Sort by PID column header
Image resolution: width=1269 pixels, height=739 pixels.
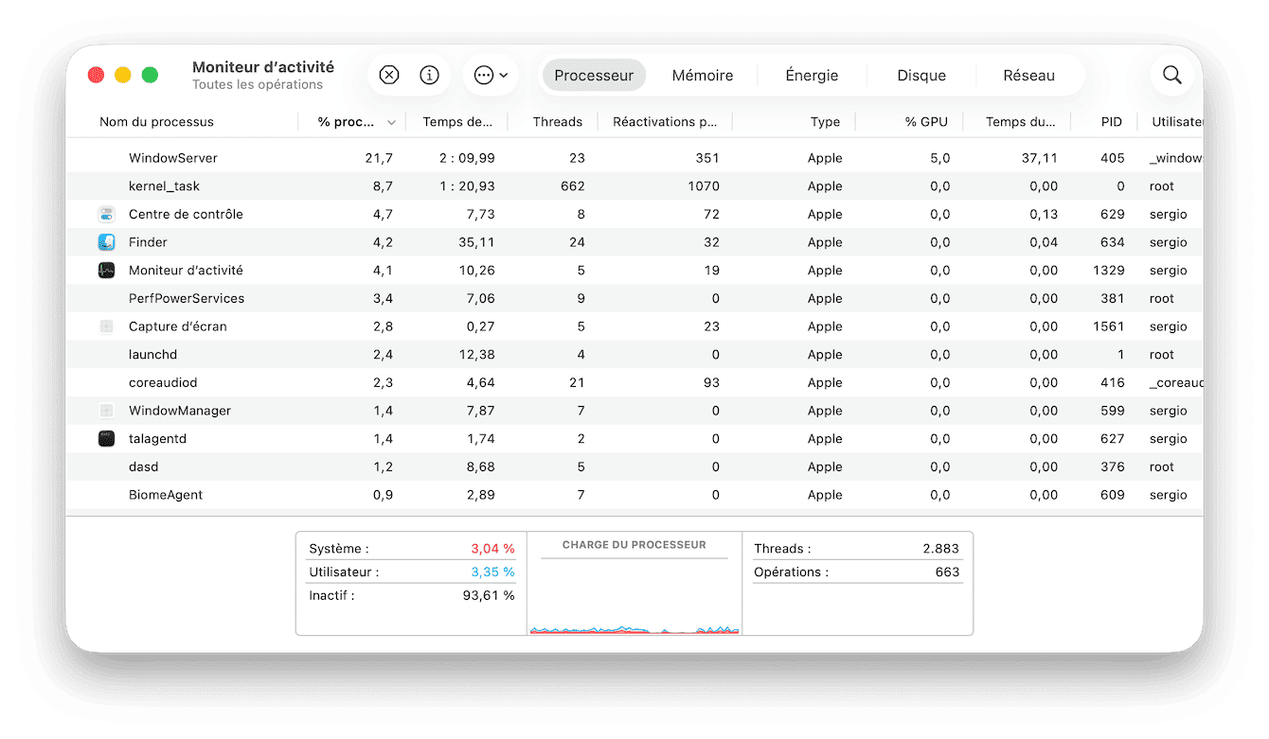tap(1112, 122)
